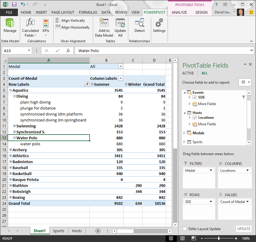Open the Medal filter dropdown showing All
Viewport: 256px width, 242px height.
point(120,66)
